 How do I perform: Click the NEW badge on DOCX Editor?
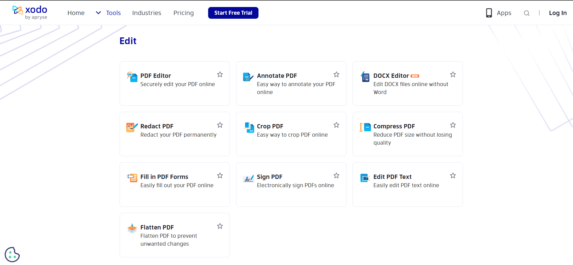pos(415,76)
